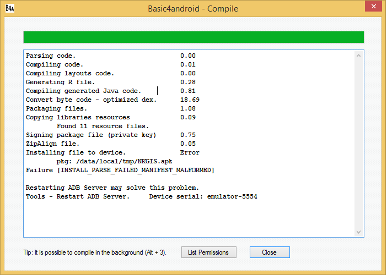
Task: Click the green compile progress bar
Action: coord(193,37)
